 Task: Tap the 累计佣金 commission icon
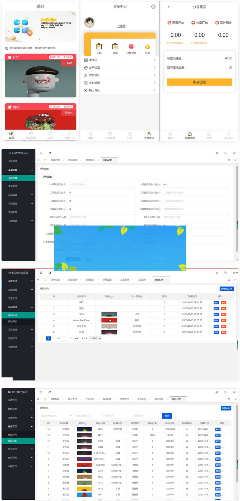coord(217,23)
